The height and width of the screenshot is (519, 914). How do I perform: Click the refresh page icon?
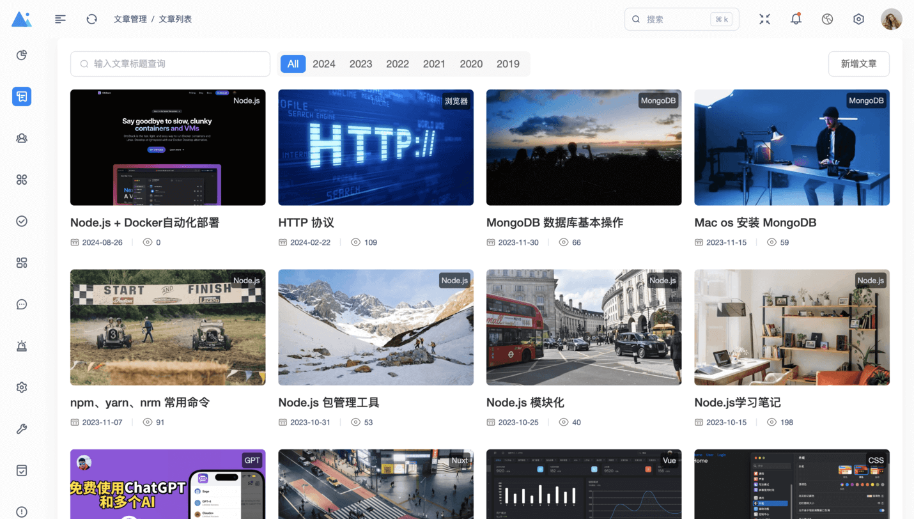[x=91, y=19]
